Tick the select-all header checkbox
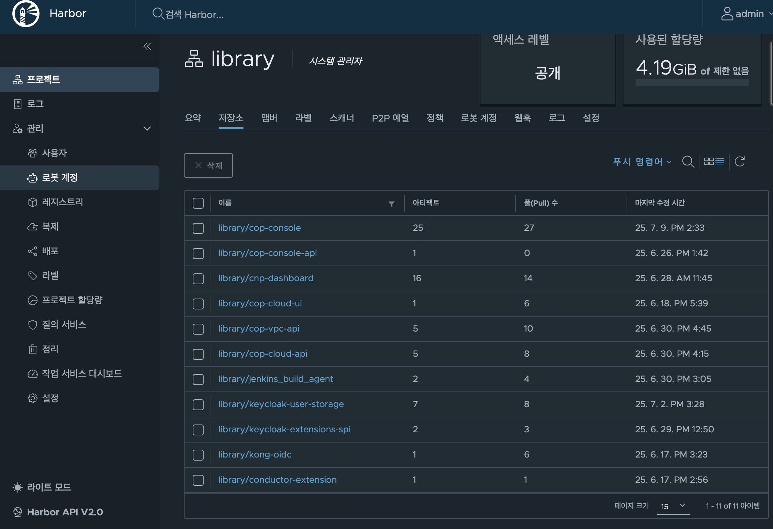773x529 pixels. [198, 203]
